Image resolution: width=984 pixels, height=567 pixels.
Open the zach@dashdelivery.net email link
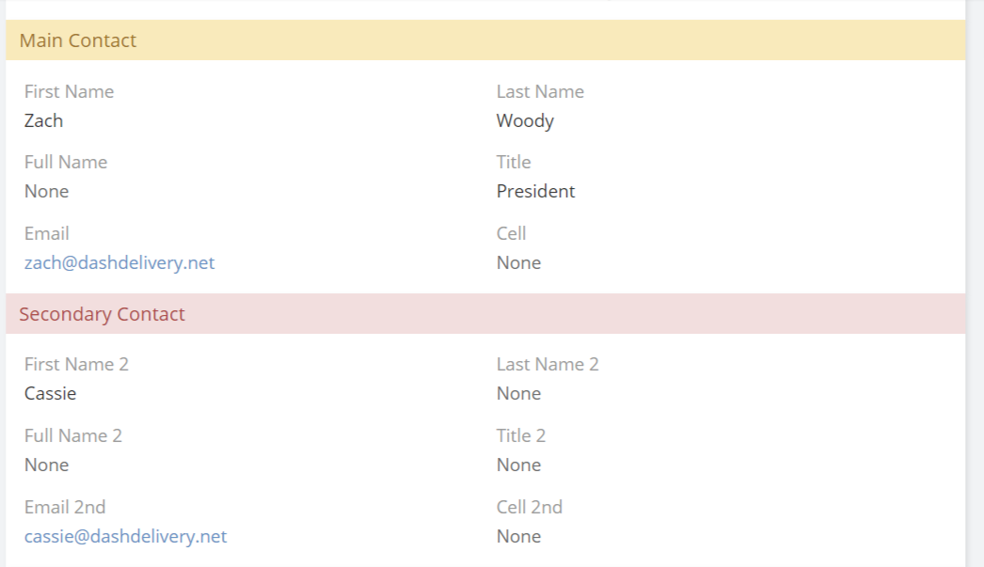[x=119, y=263]
